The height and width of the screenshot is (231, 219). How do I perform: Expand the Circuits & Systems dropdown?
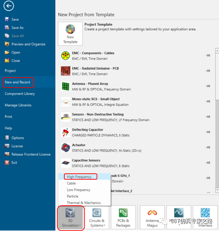97,217
